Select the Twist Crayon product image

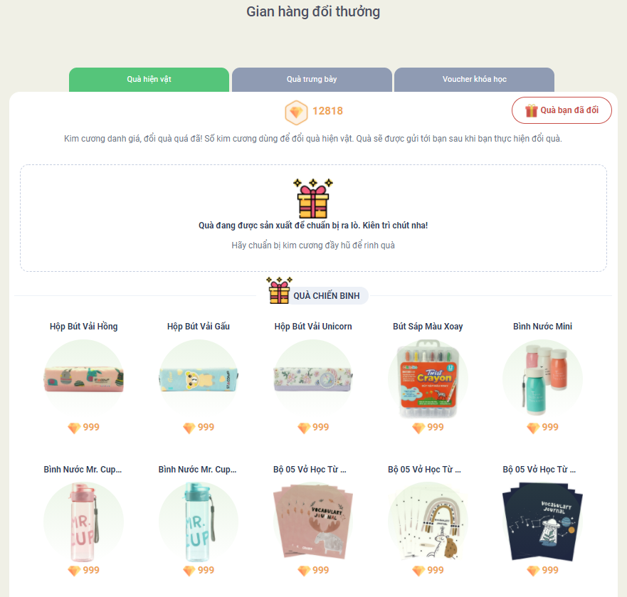[428, 379]
